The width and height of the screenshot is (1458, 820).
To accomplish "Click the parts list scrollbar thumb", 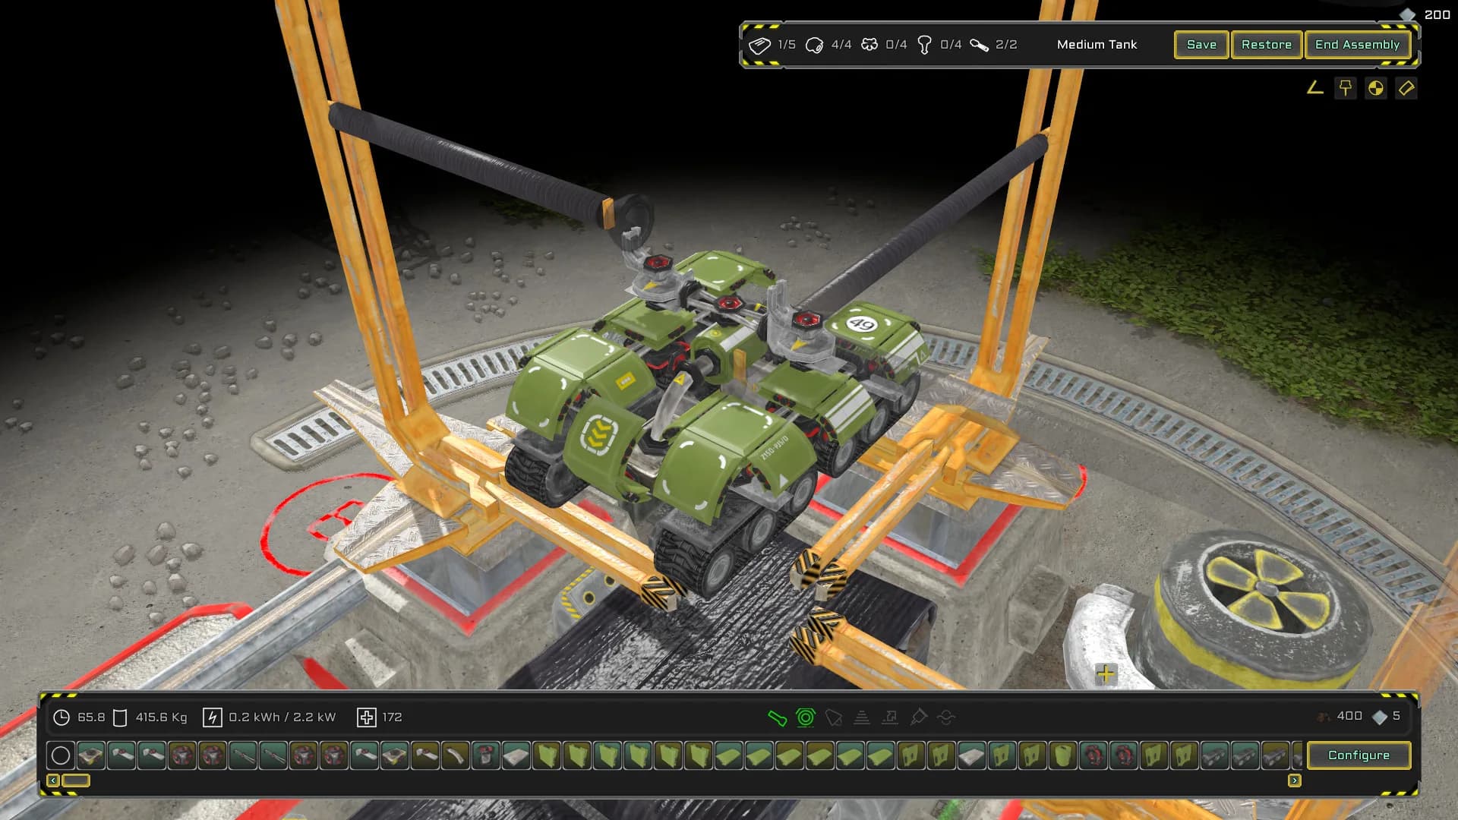I will [76, 781].
